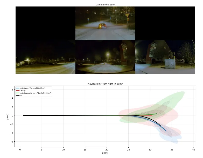The height and width of the screenshot is (158, 203).
Task: Click the "Camera view at t0" title
Action: (105, 4)
